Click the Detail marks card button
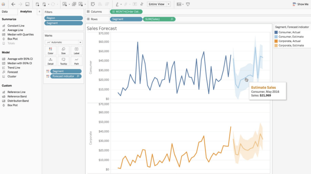311x174 pixels. click(50, 61)
